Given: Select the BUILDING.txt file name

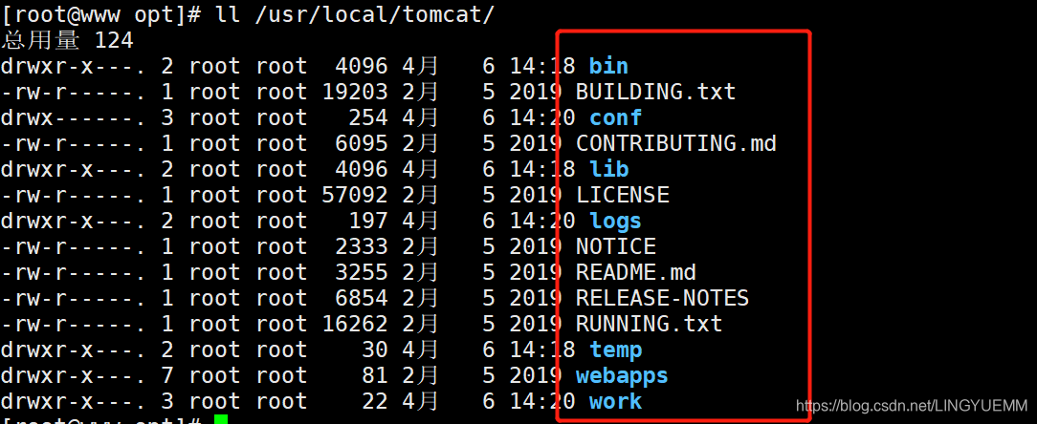Looking at the screenshot, I should click(655, 92).
